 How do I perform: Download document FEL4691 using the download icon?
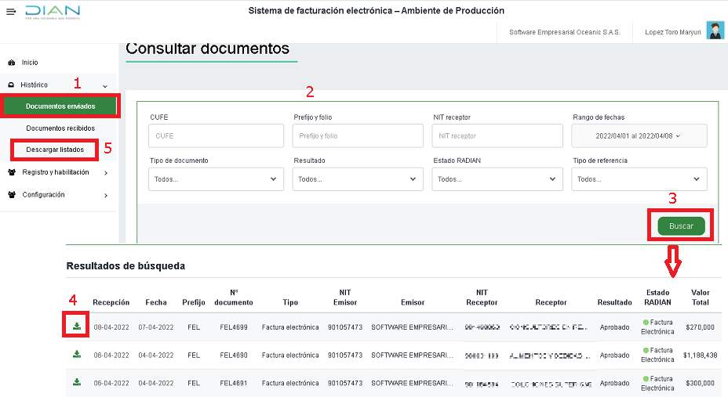tap(76, 382)
